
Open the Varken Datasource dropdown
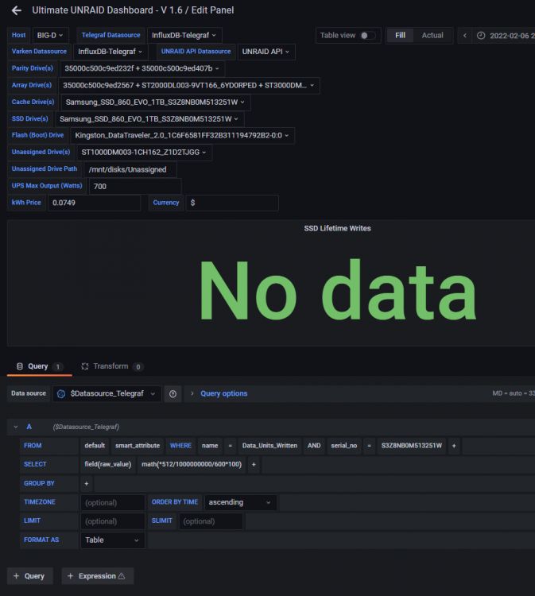[x=110, y=52]
